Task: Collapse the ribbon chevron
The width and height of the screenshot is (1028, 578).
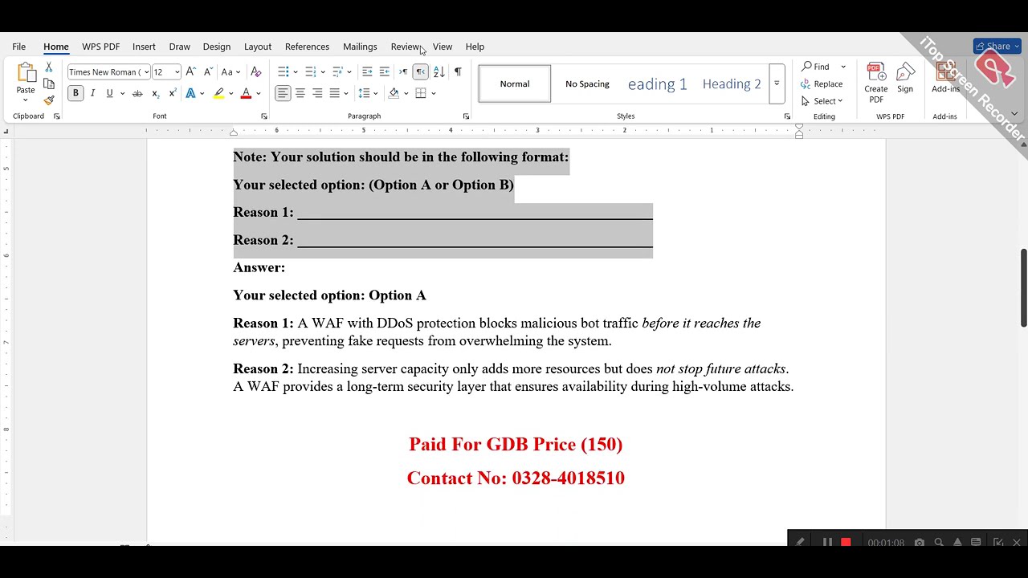Action: coord(1014,114)
